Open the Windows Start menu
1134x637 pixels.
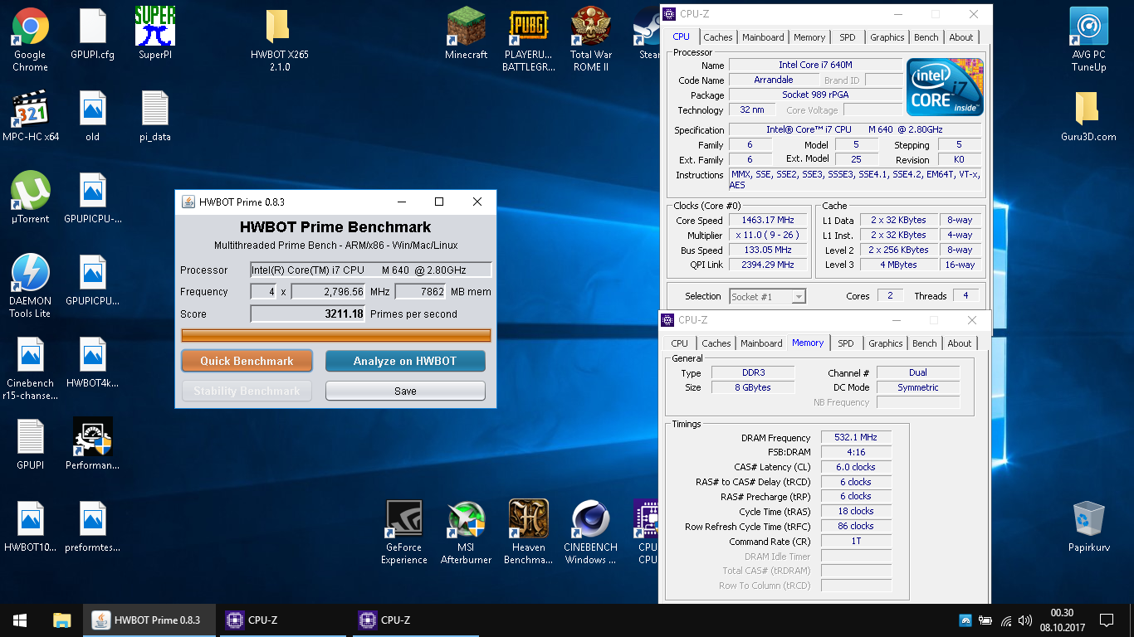pos(20,620)
